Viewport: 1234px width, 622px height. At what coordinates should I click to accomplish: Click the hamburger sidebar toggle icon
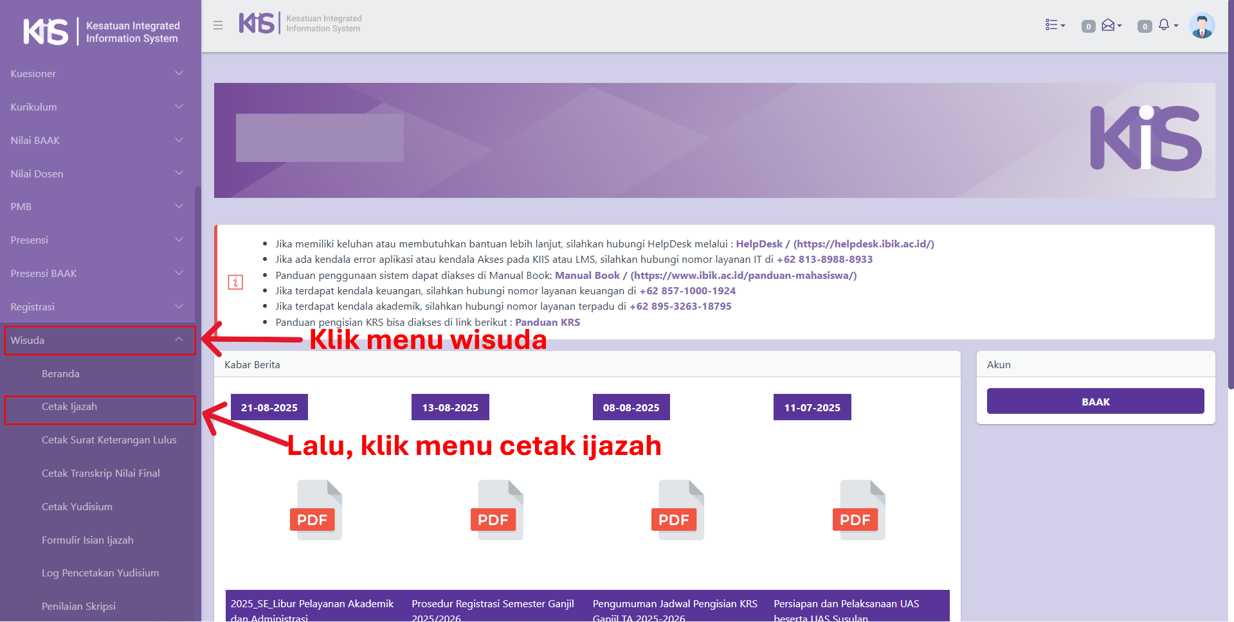(x=218, y=26)
